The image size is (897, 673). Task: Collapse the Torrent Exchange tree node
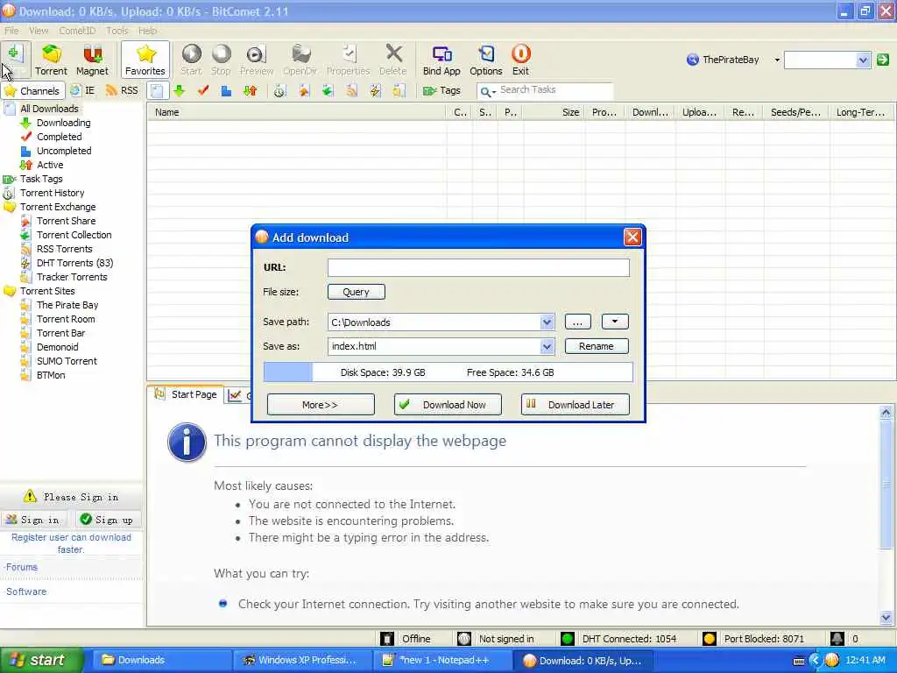[x=9, y=207]
